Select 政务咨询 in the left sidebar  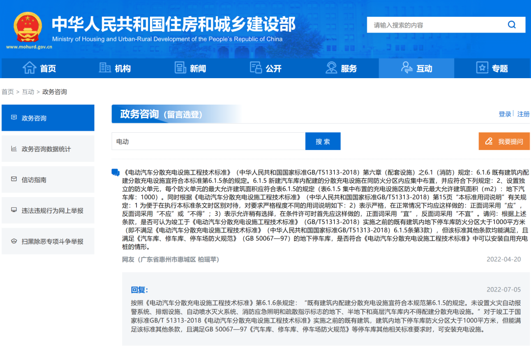[48, 118]
